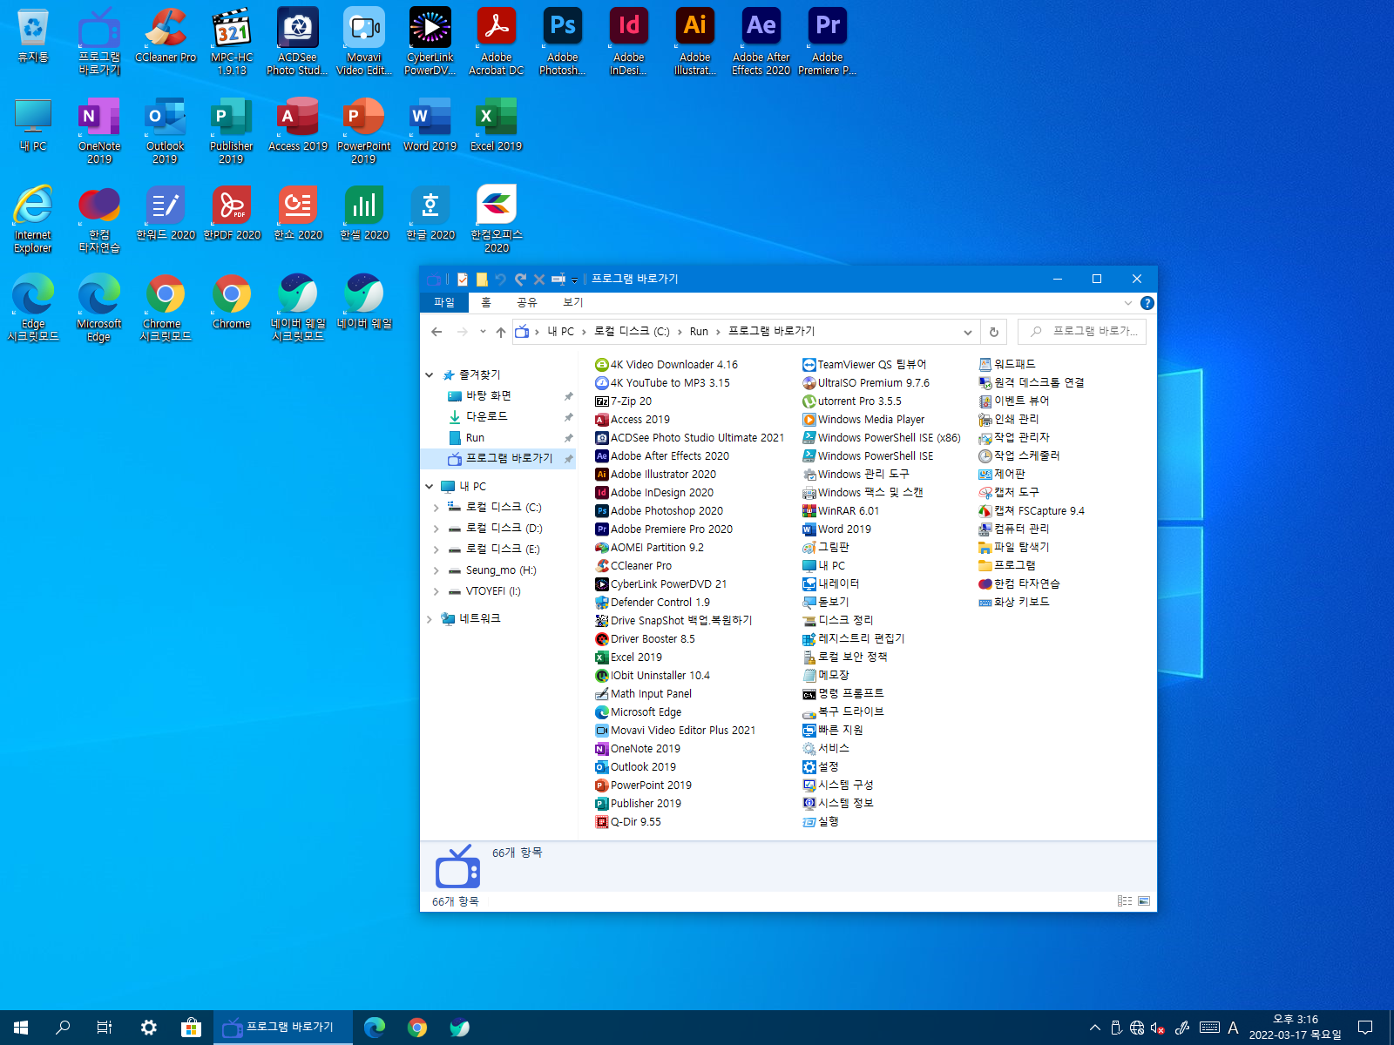
Task: Click 내 PC breadcrumb in address bar
Action: click(560, 332)
